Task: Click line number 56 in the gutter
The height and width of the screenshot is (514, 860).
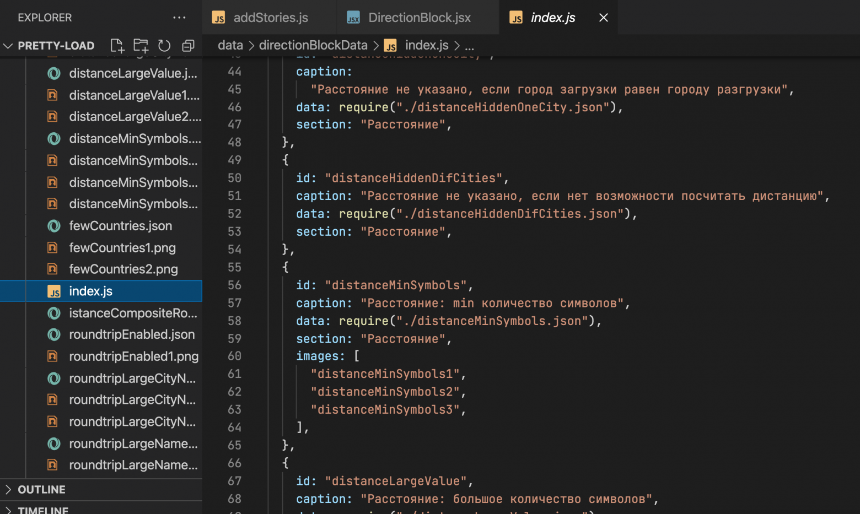Action: (x=234, y=285)
